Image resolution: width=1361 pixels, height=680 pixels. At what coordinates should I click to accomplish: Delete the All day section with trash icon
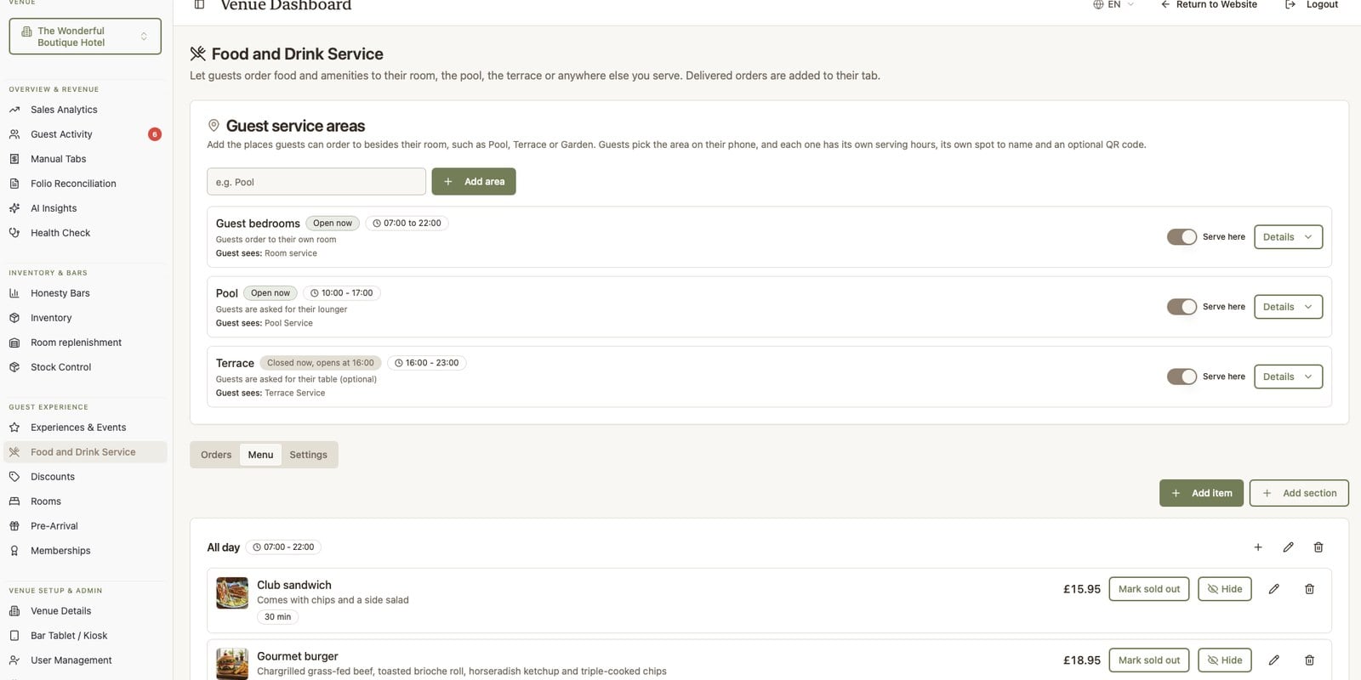(x=1318, y=547)
